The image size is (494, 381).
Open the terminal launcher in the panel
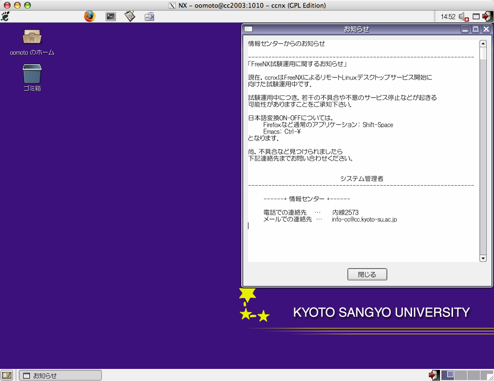coord(110,16)
